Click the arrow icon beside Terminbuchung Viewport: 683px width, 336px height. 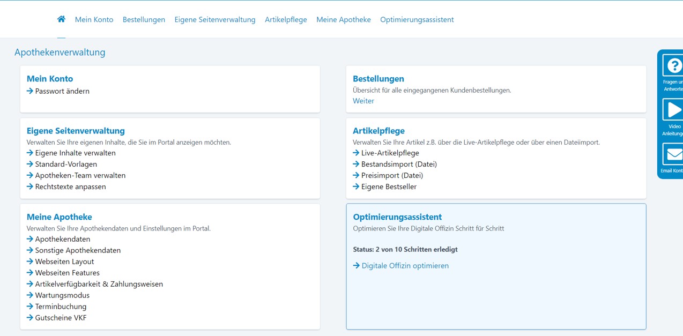[x=30, y=307]
